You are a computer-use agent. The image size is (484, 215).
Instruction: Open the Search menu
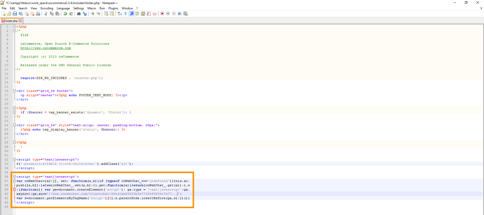23,8
